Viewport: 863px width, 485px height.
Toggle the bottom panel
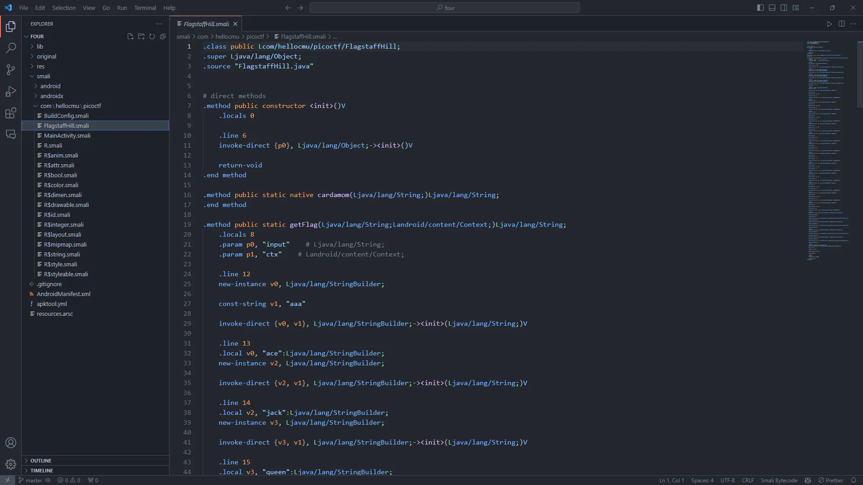click(x=772, y=8)
